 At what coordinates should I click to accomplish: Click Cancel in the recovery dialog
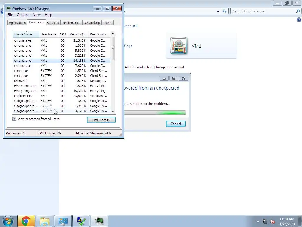[176, 124]
